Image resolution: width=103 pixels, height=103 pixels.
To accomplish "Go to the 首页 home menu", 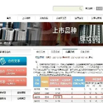I will tap(9, 18).
